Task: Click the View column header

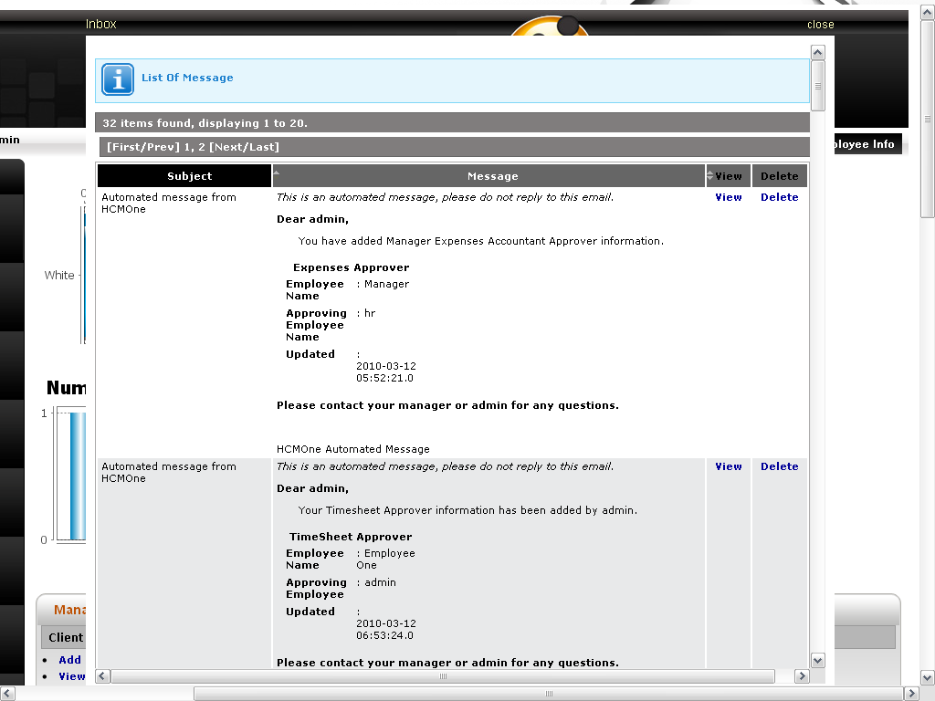Action: 728,176
